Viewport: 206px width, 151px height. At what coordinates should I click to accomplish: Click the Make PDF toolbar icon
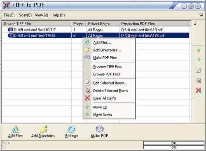point(100,129)
